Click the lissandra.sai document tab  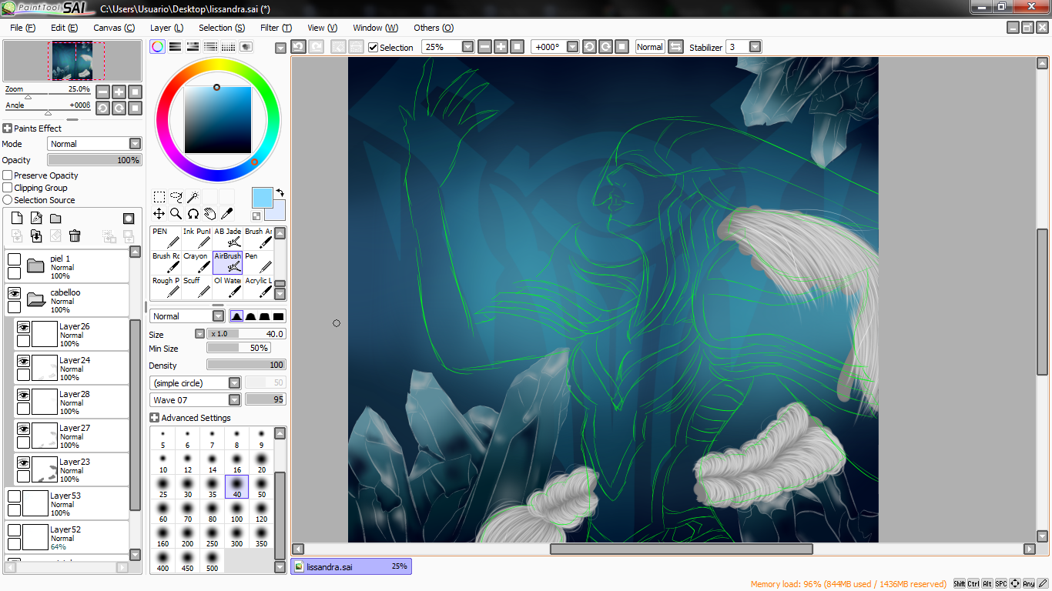coord(351,566)
